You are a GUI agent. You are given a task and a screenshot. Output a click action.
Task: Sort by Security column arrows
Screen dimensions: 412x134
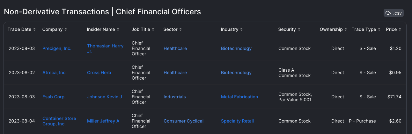(299, 29)
